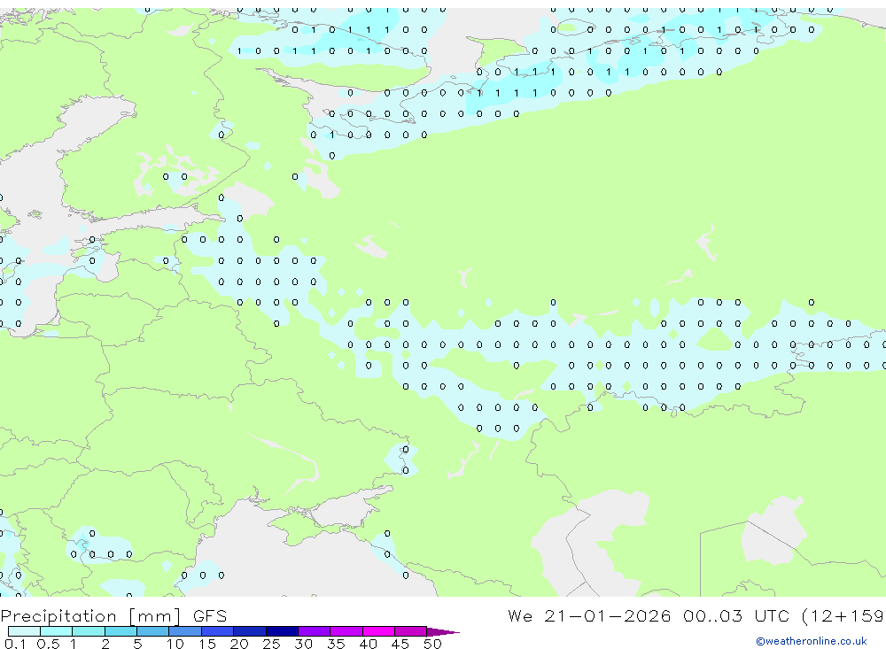Viewport: 886px width, 649px height.
Task: Click the '30' legend scale label
Action: point(303,644)
